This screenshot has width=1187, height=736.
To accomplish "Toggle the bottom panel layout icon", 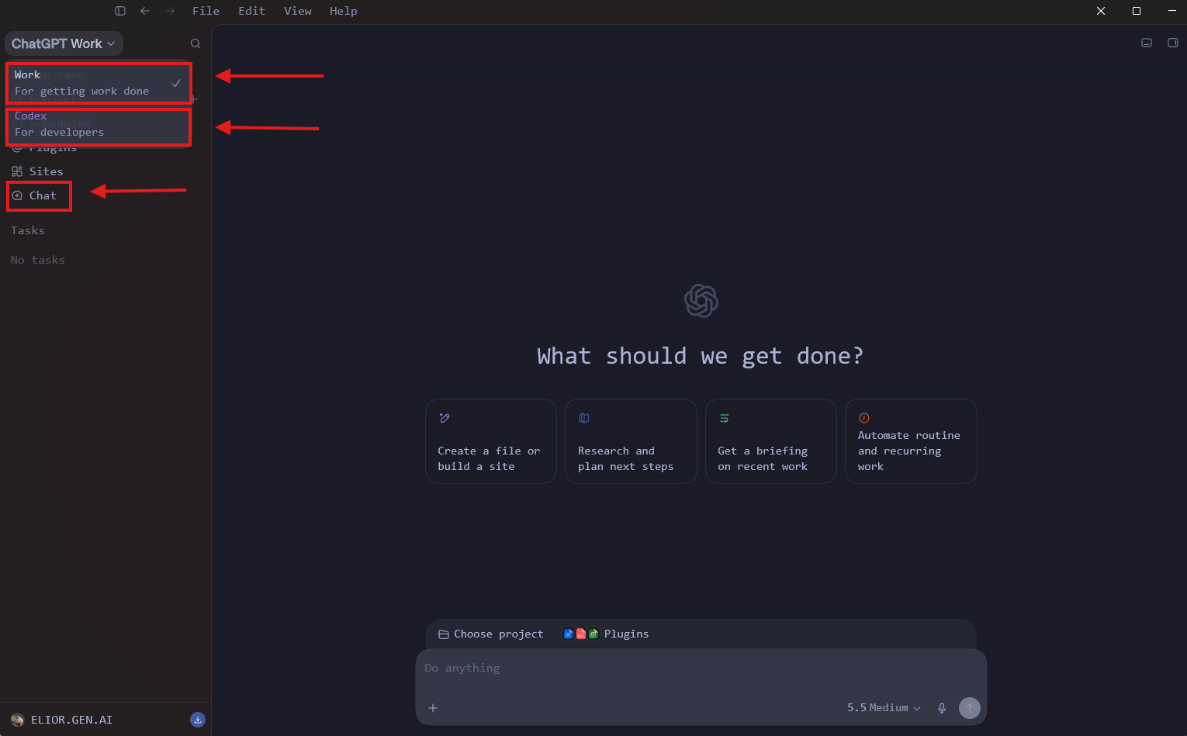I will coord(1147,43).
